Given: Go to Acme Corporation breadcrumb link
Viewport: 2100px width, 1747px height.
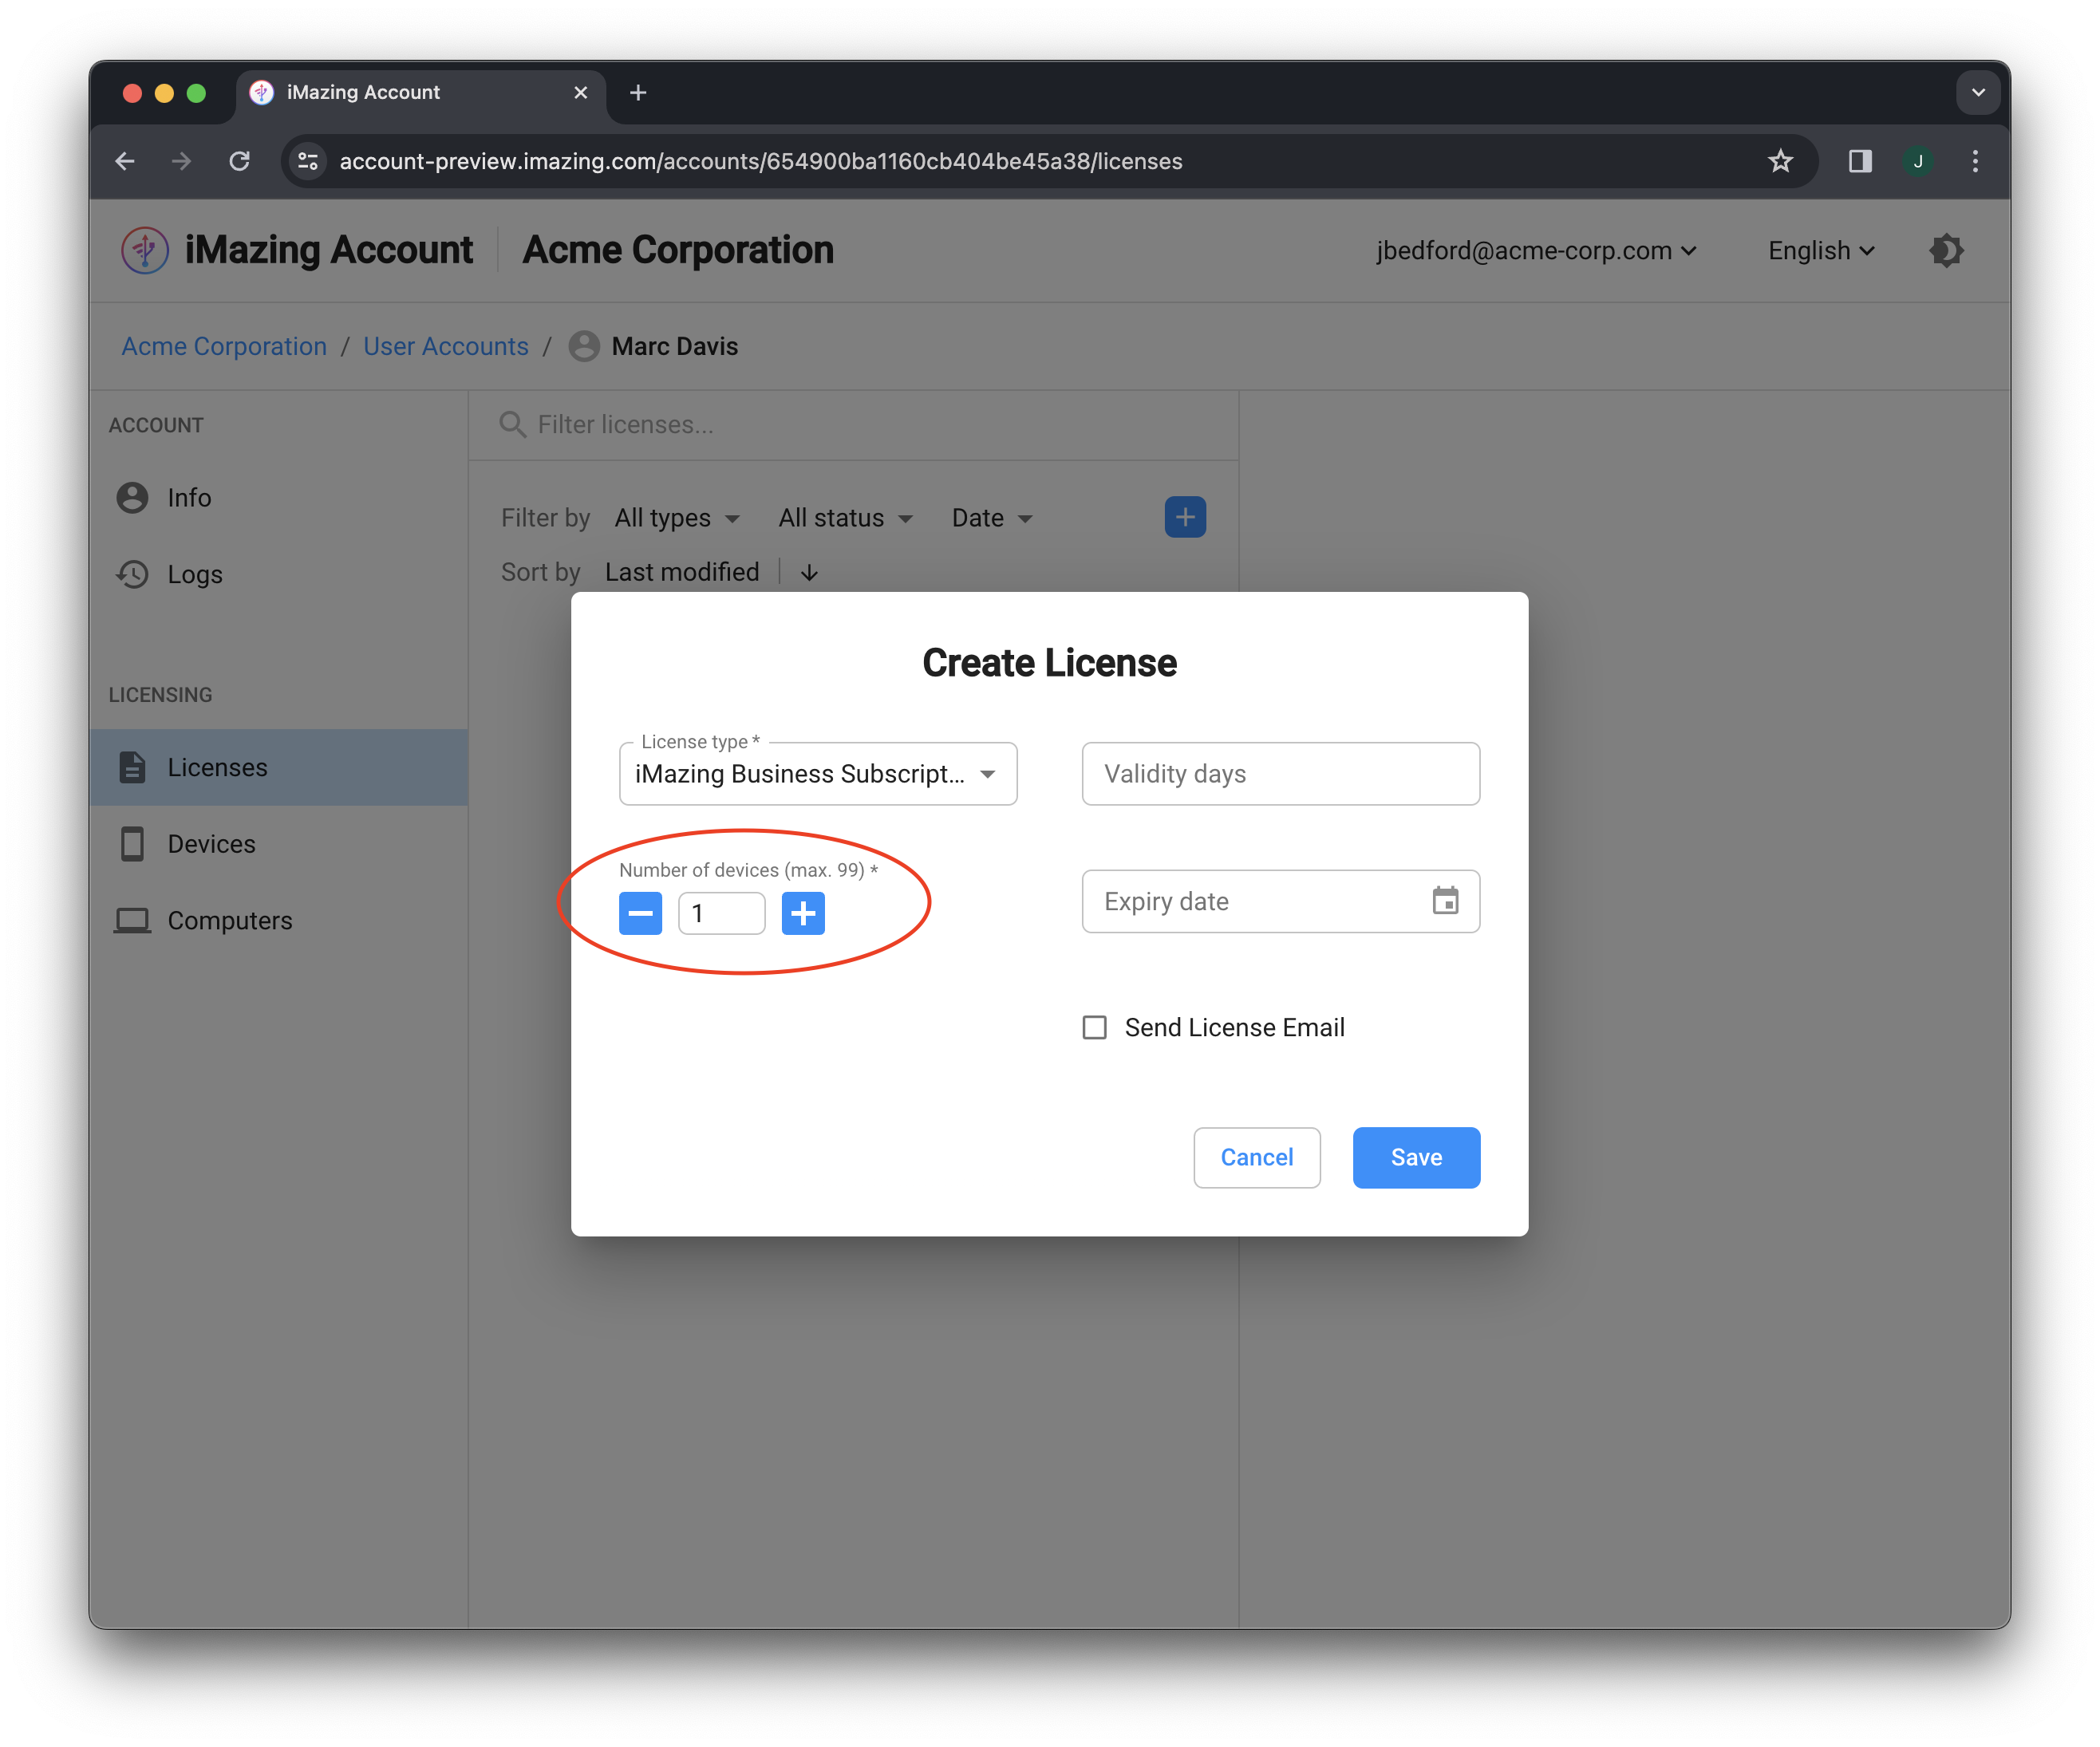Looking at the screenshot, I should (224, 346).
